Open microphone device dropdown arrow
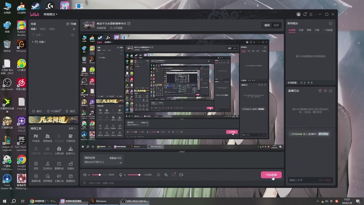Image resolution: width=364 pixels, height=205 pixels. click(x=125, y=175)
